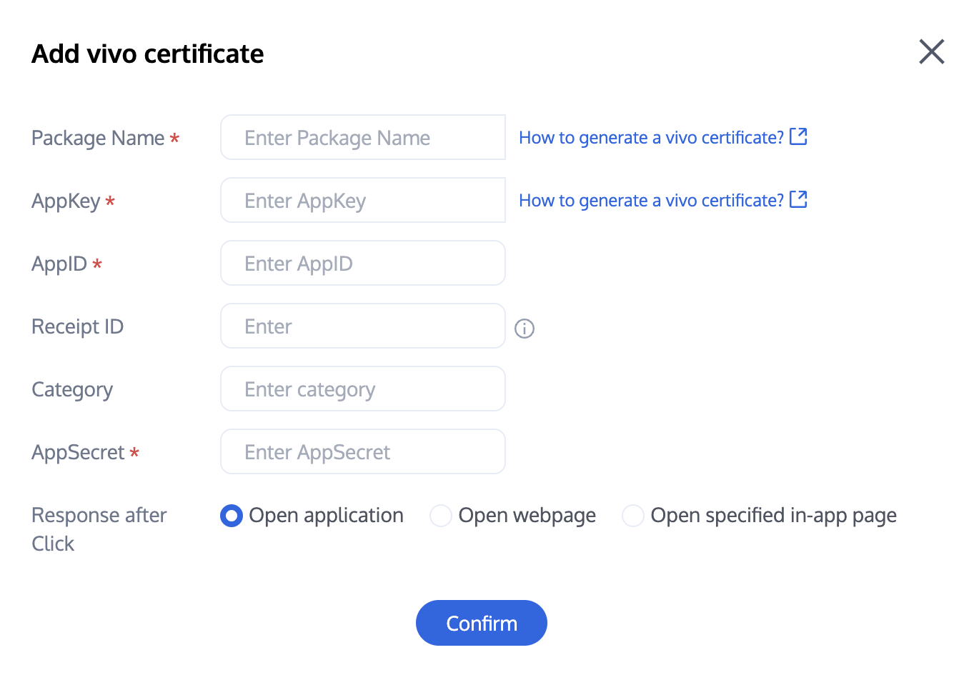Image resolution: width=979 pixels, height=680 pixels.
Task: Select the Open application radio button
Action: point(232,516)
